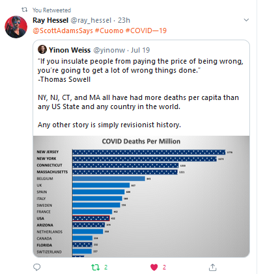The width and height of the screenshot is (265, 274).
Task: Open the 23h timestamp link
Action: point(124,20)
